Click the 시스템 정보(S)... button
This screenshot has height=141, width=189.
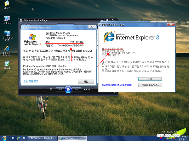click(x=150, y=85)
